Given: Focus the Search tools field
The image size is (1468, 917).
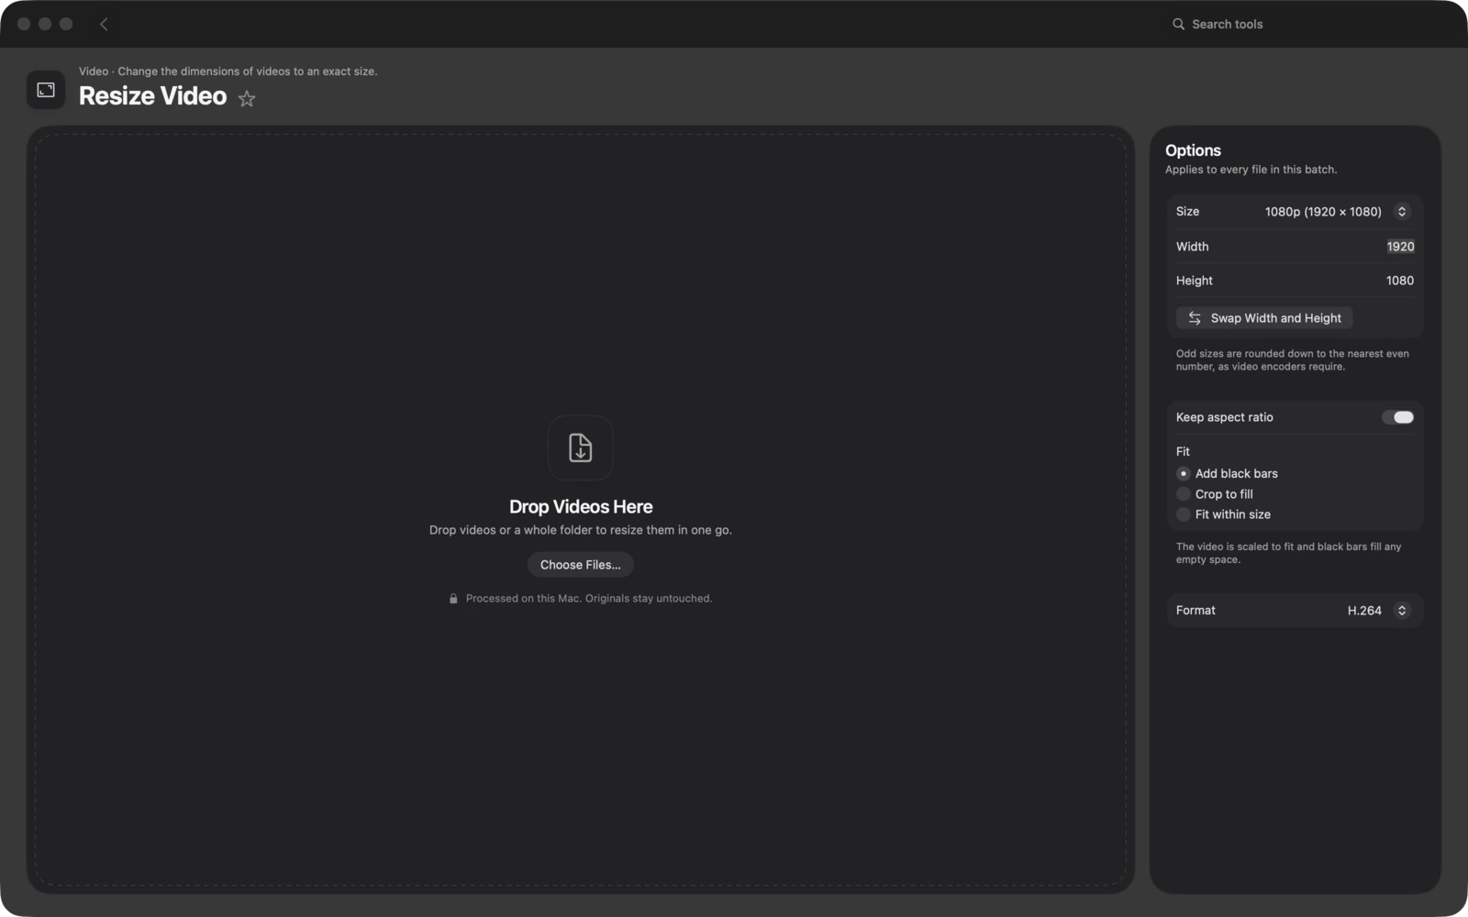Looking at the screenshot, I should 1307,24.
